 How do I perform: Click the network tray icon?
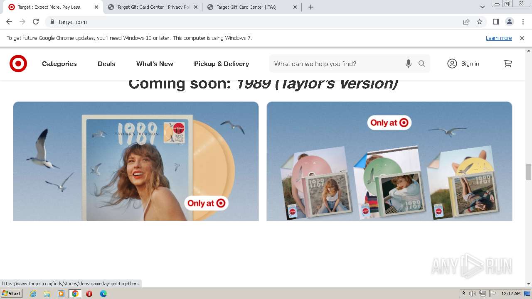point(483,294)
